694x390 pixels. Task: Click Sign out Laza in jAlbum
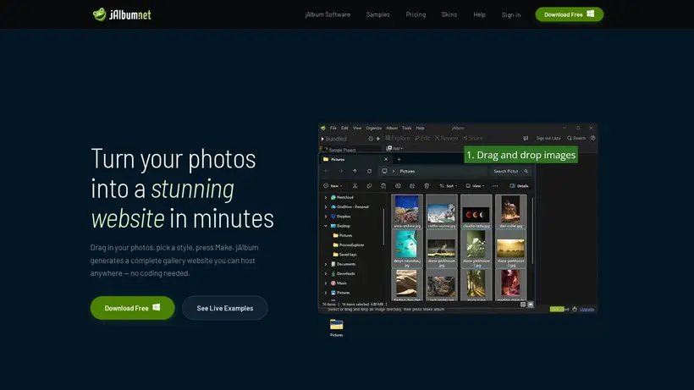[548, 139]
